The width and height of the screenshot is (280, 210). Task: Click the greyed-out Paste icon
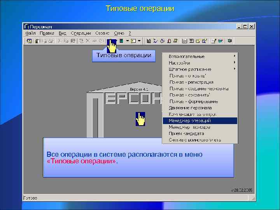point(73,41)
